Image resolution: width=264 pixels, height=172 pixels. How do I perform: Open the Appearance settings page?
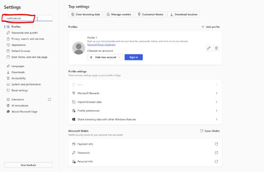18,45
